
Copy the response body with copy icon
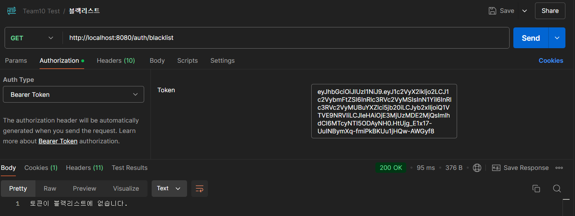(536, 189)
